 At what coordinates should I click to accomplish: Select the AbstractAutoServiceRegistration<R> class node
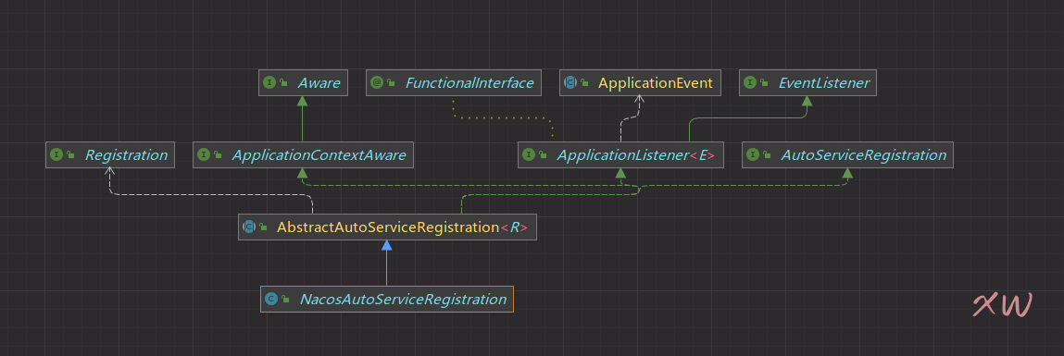click(387, 227)
